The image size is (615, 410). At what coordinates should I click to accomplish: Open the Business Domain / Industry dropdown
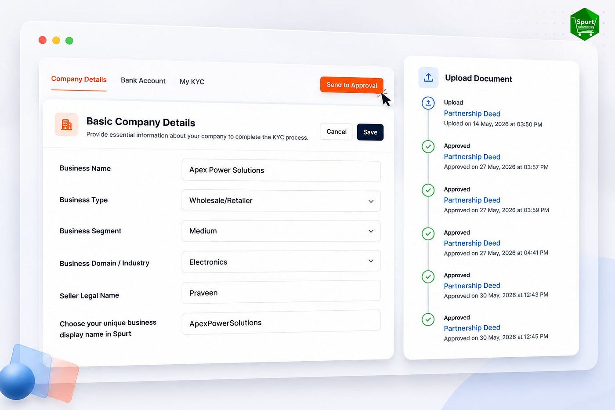coord(281,261)
